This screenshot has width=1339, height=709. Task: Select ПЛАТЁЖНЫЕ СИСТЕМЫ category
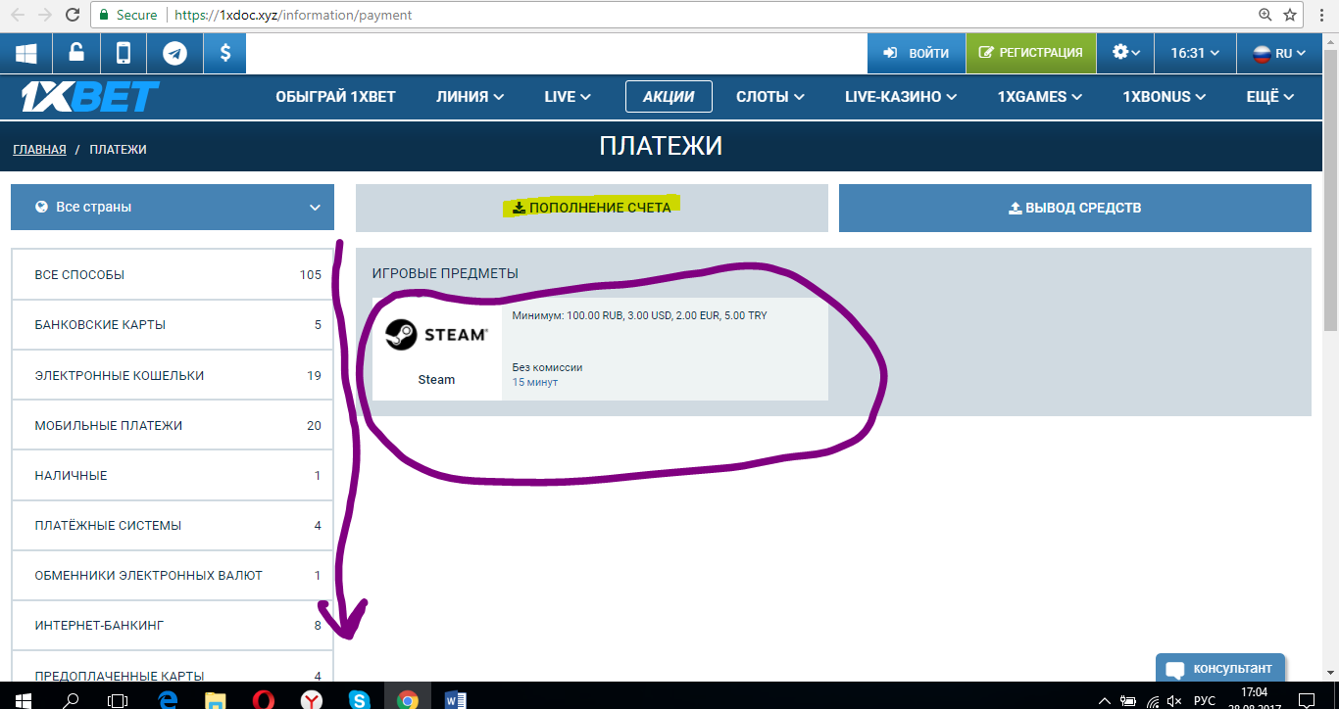tap(173, 526)
